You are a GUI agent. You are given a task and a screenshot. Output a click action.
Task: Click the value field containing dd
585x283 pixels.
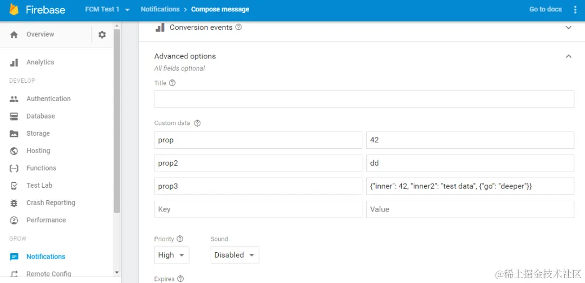pos(470,163)
